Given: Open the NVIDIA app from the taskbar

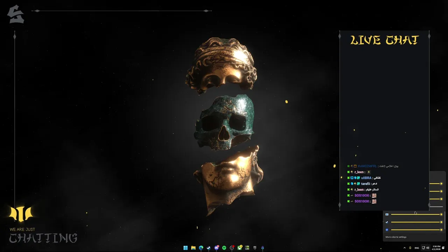Looking at the screenshot, I should pyautogui.click(x=247, y=248).
